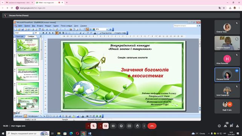242x136 pixels.
Task: Leave the call with red hang-up button
Action: click(152, 126)
